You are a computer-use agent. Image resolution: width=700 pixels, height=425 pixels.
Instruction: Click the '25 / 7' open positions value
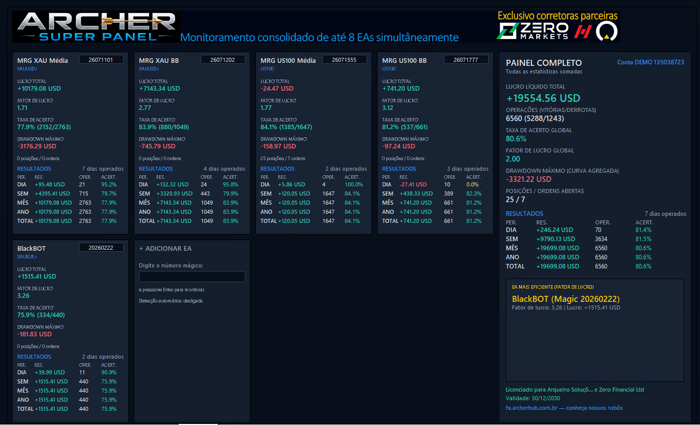click(x=515, y=200)
